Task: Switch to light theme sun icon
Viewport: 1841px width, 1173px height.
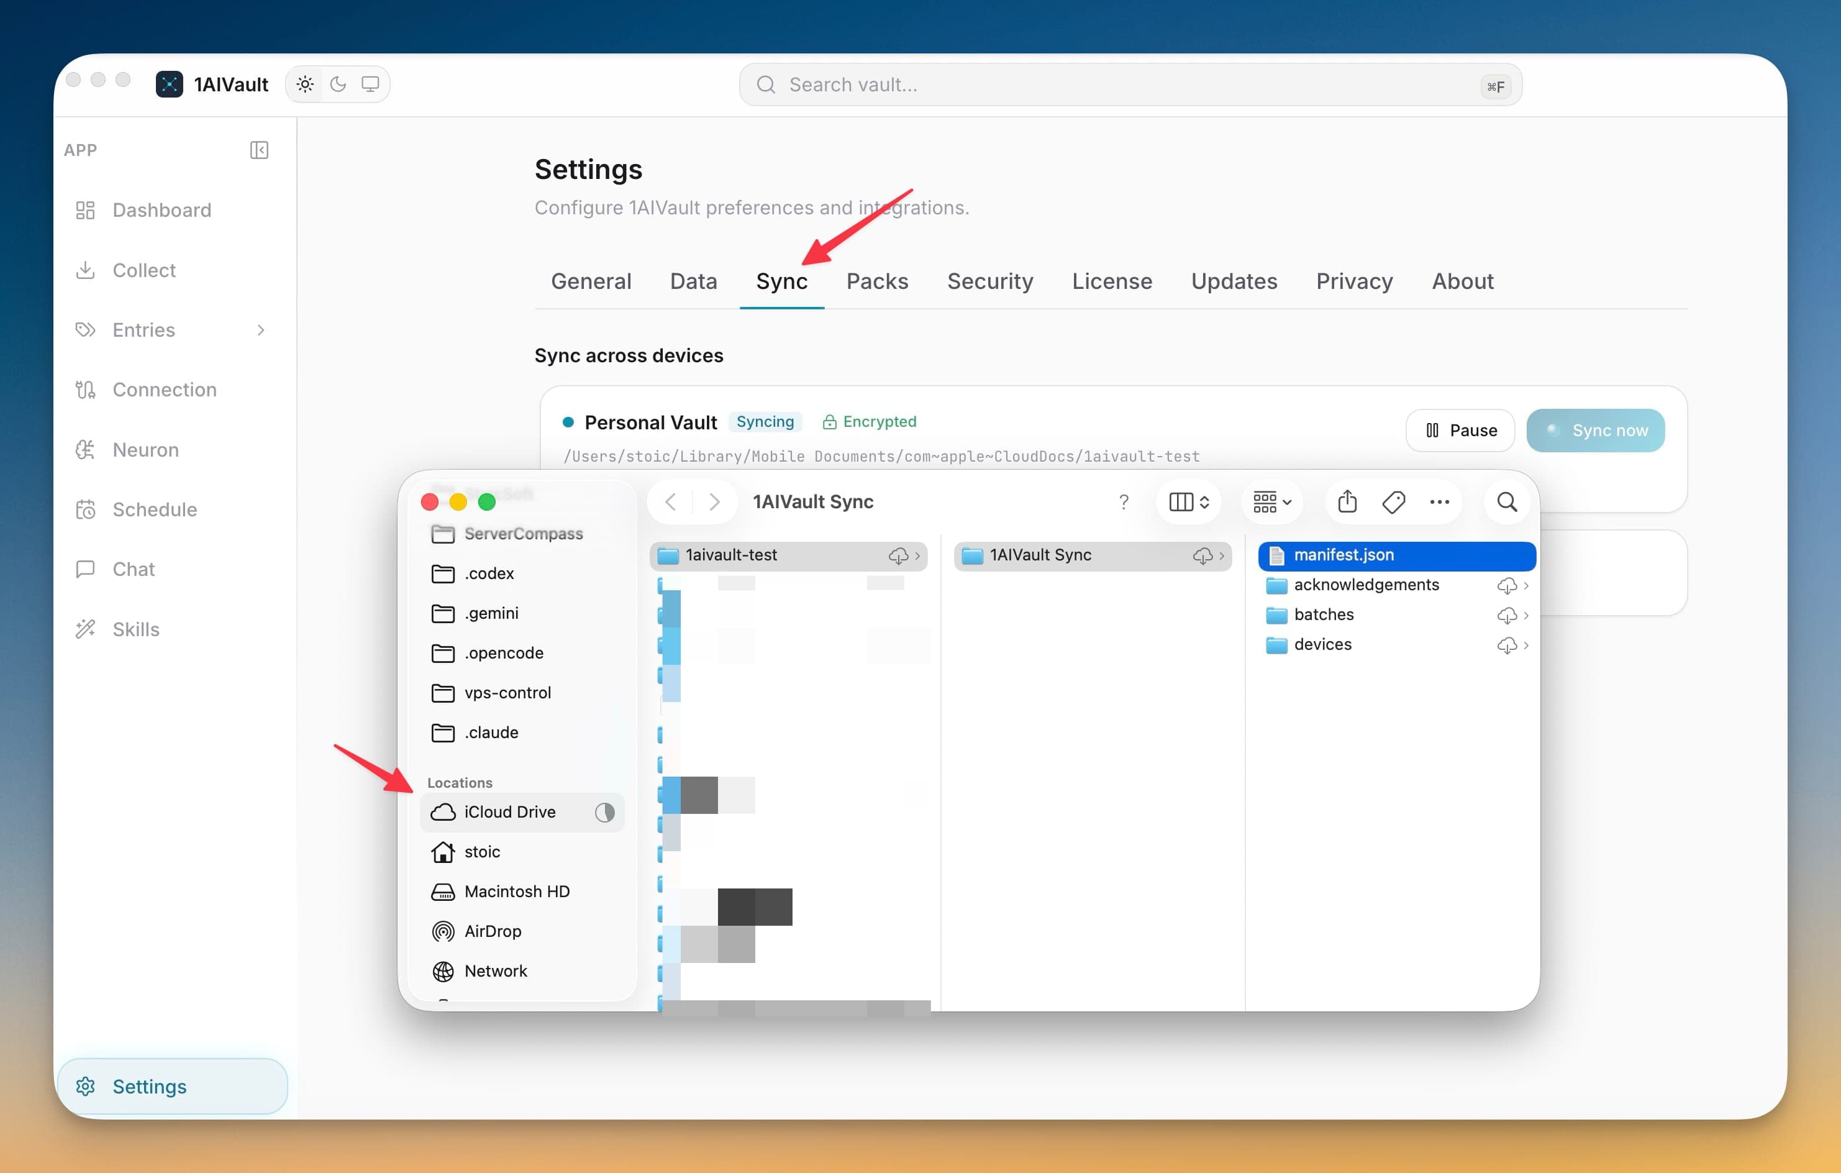Action: pos(305,84)
